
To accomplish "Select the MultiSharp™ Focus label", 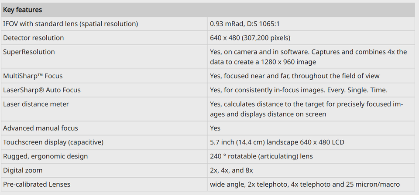I will [33, 76].
